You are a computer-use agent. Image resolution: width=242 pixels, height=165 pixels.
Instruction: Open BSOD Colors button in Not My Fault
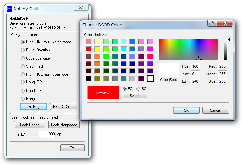tap(64, 107)
